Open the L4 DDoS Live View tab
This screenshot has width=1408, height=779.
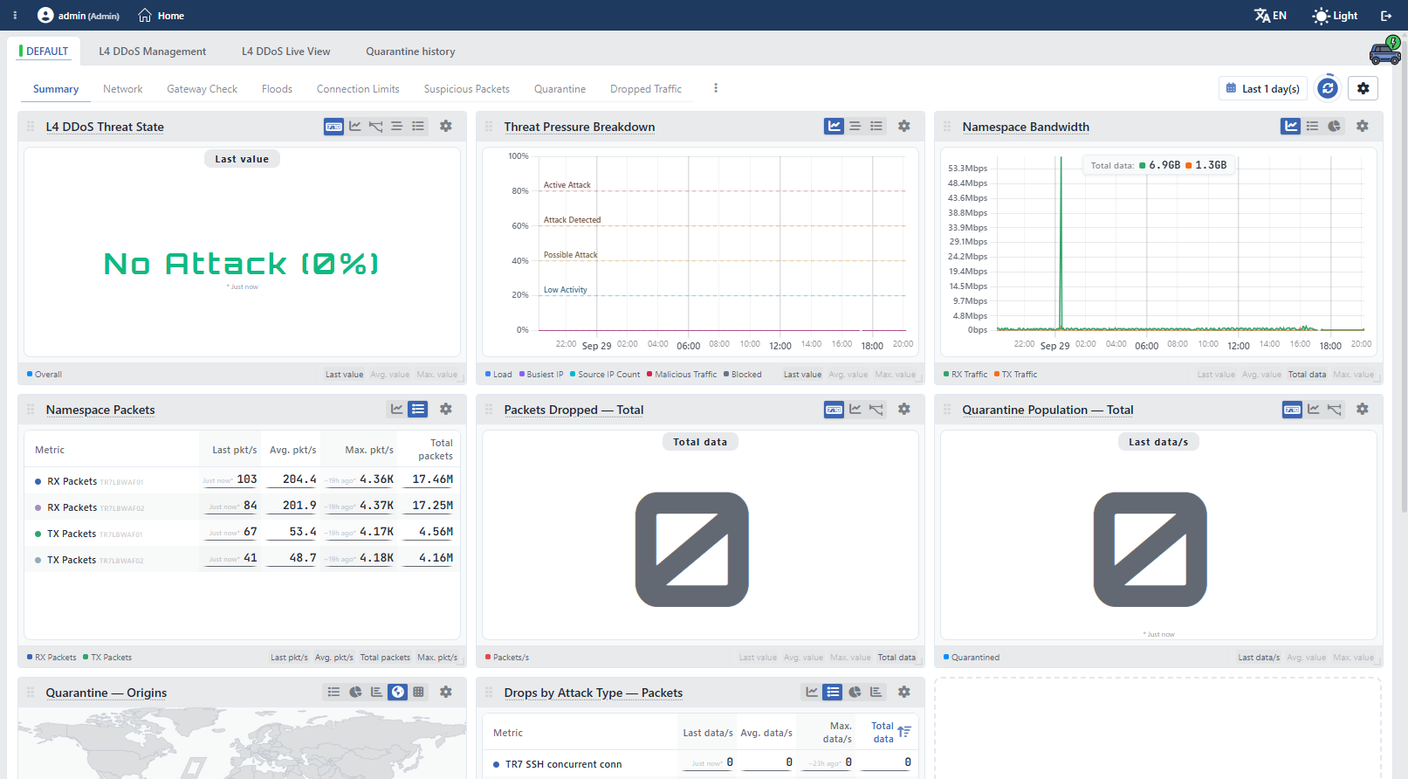point(286,52)
